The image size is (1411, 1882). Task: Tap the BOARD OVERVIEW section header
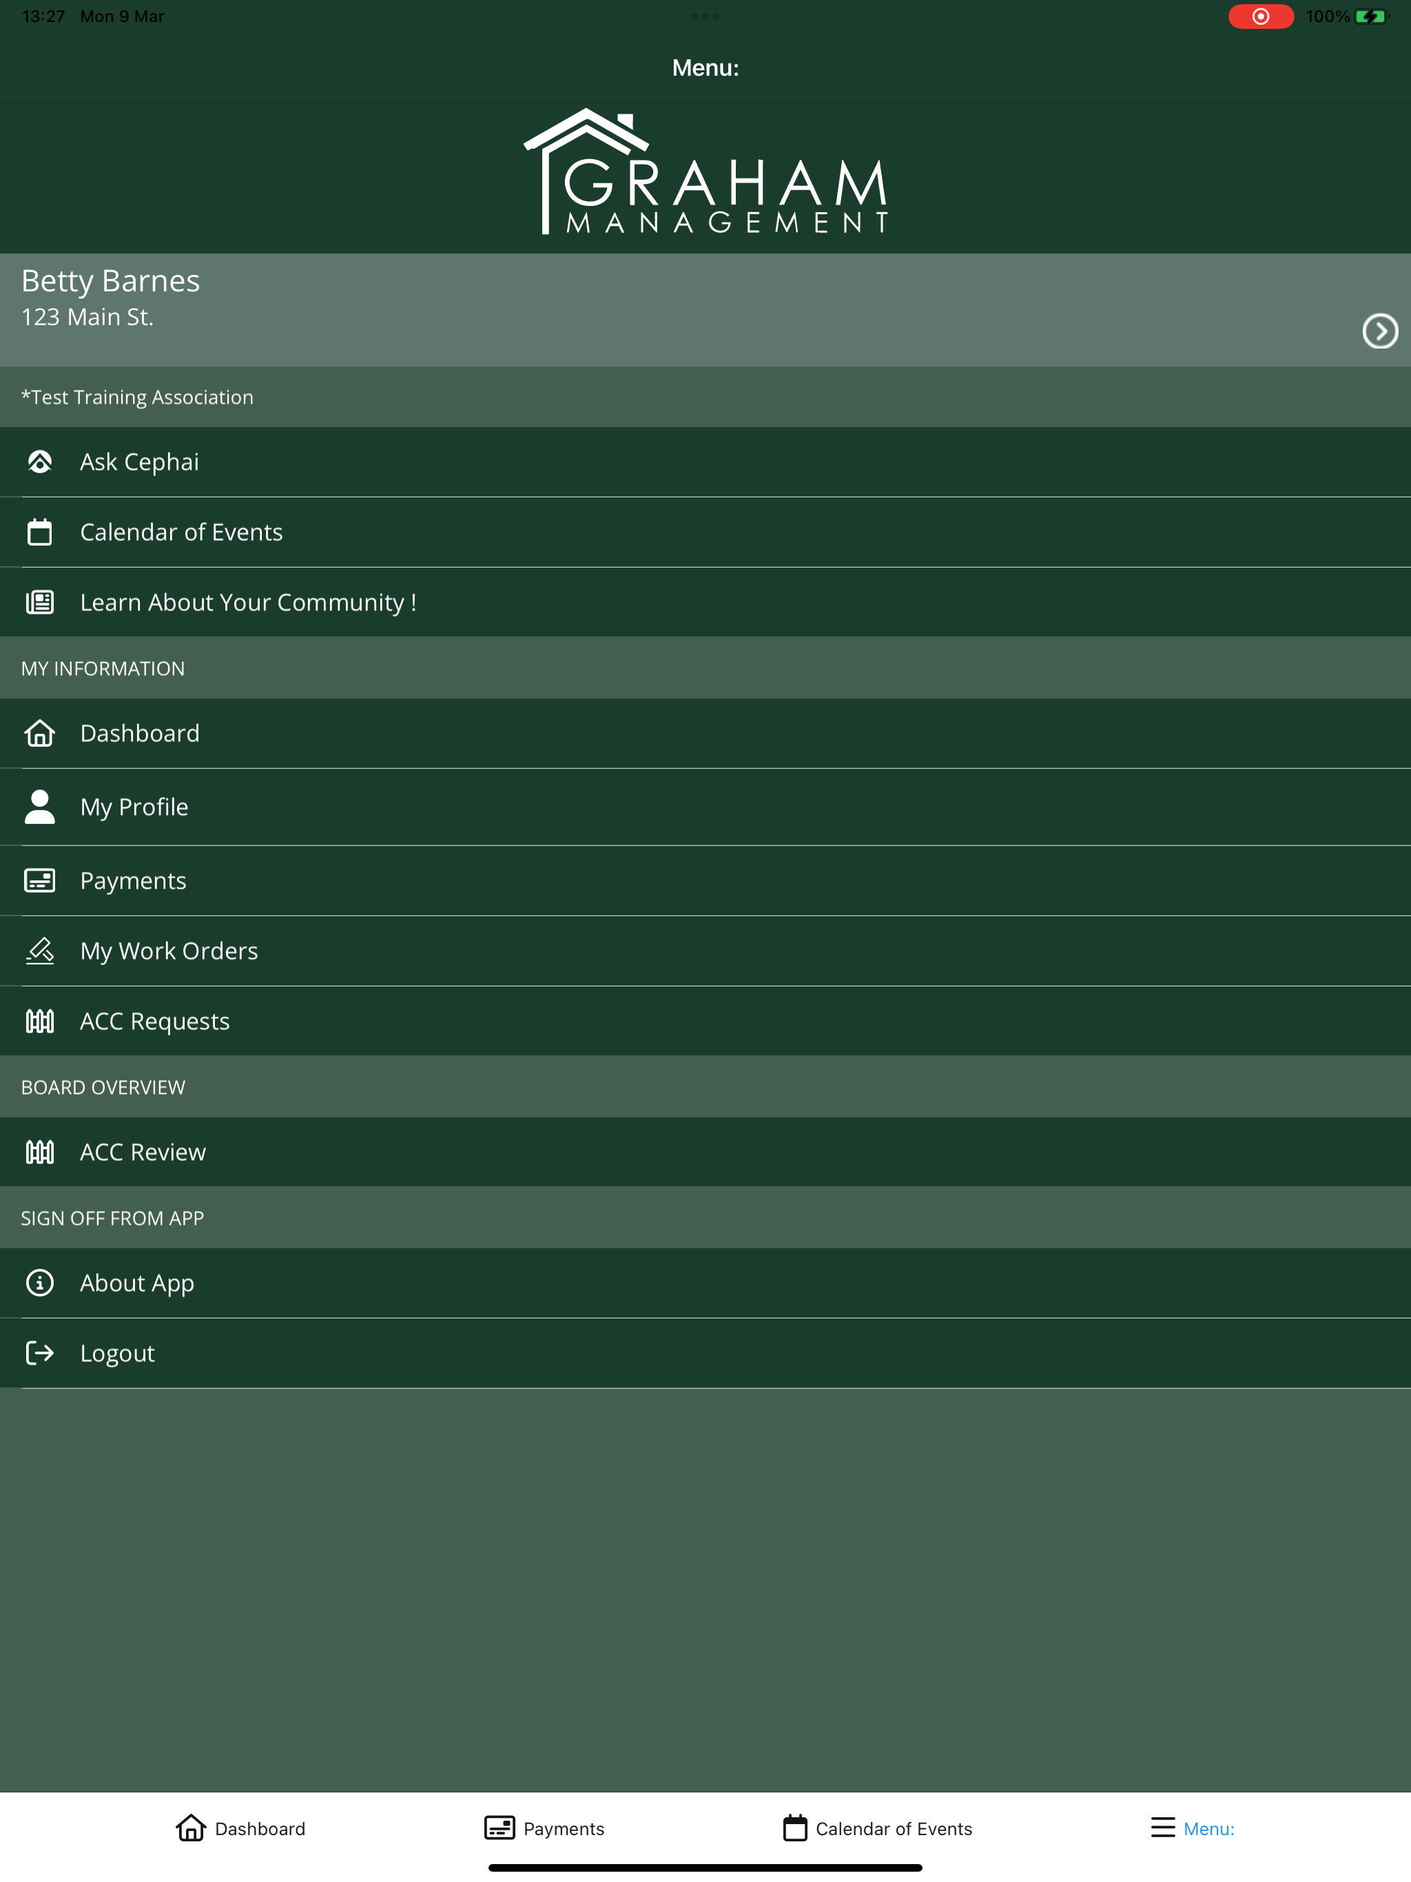(x=103, y=1087)
